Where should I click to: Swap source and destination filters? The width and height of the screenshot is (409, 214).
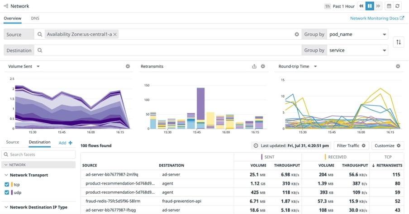(399, 42)
